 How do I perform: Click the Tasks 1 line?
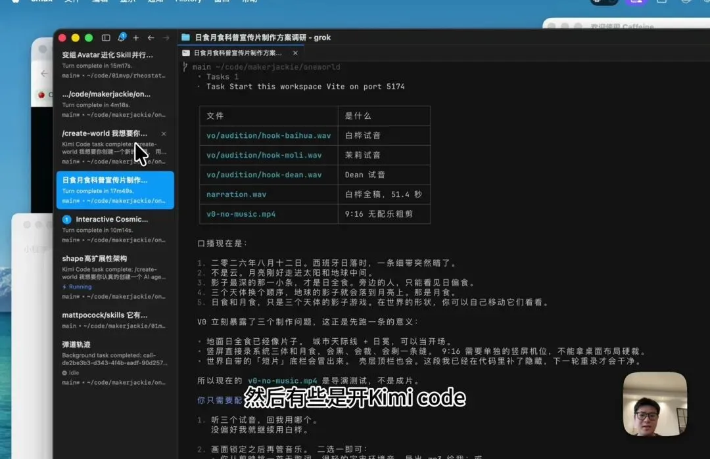coord(222,77)
